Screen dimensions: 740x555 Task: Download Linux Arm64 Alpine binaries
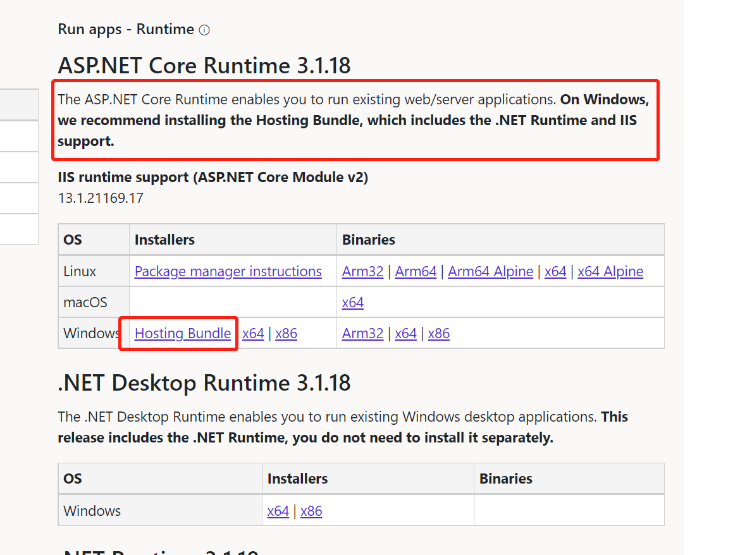490,272
